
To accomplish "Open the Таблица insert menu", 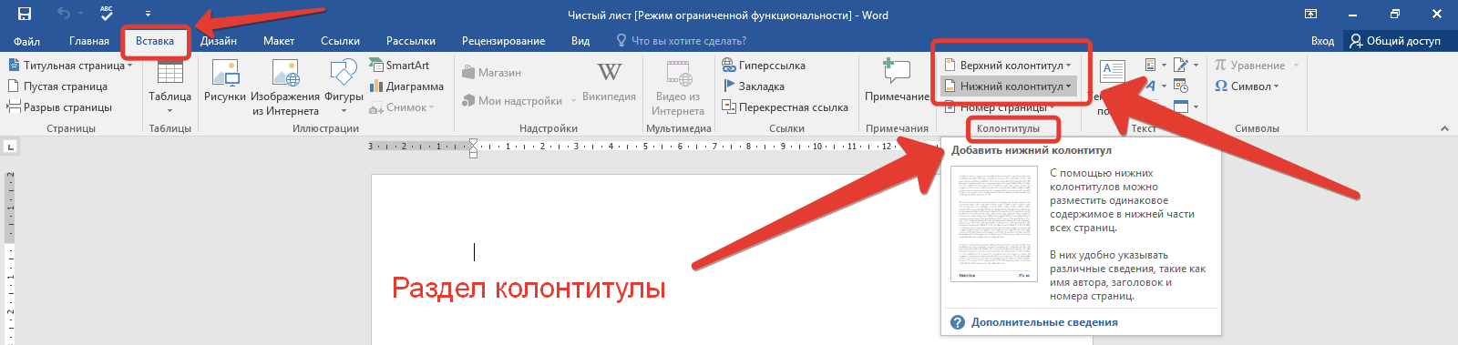I will (170, 86).
